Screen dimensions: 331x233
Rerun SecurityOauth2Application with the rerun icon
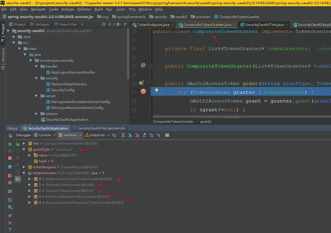click(10, 135)
